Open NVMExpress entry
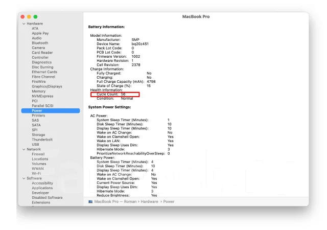The height and width of the screenshot is (230, 327). (42, 96)
